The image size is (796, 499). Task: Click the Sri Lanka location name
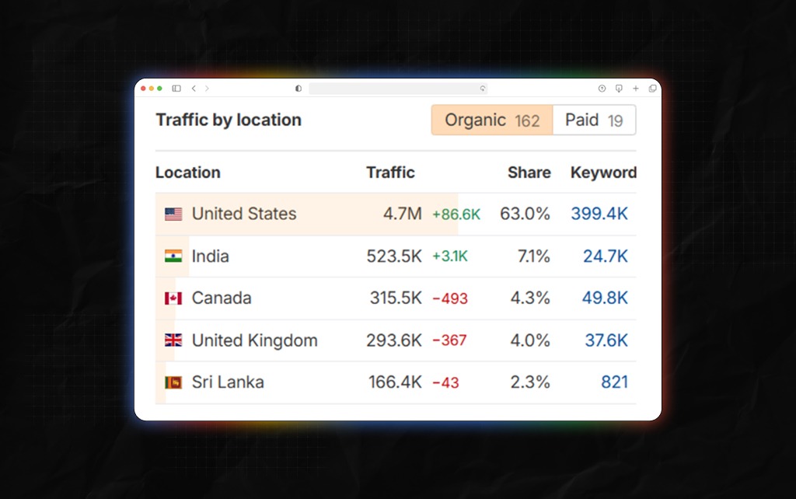[x=228, y=382]
